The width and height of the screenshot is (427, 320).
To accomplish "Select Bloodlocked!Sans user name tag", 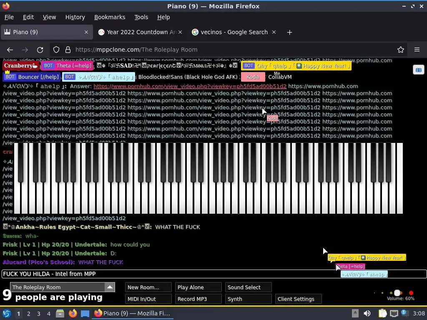I will (x=188, y=77).
